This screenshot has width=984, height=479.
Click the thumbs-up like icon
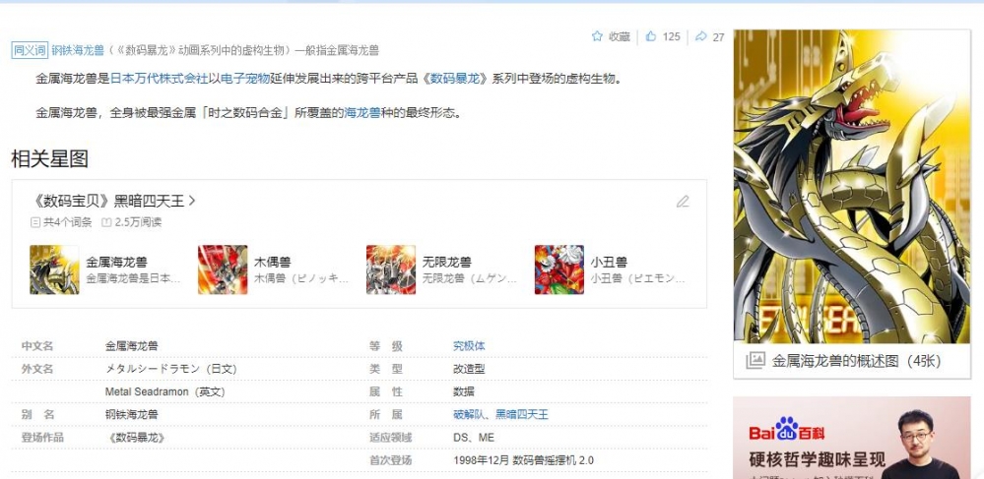(651, 36)
